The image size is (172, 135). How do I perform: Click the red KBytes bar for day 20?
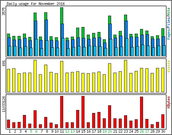coord(110,117)
